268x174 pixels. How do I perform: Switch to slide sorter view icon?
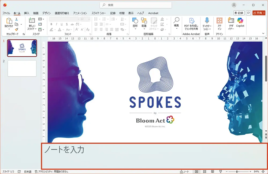(204, 172)
